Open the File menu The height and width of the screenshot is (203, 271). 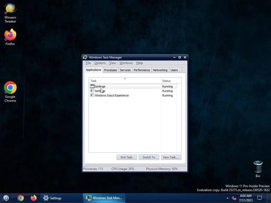pyautogui.click(x=88, y=63)
